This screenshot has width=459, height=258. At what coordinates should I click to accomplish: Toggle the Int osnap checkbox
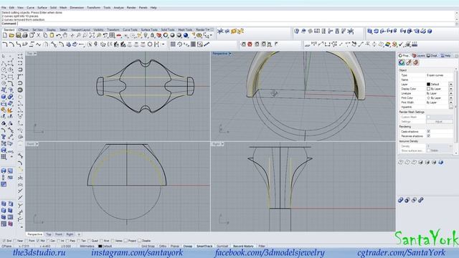[x=58, y=241]
